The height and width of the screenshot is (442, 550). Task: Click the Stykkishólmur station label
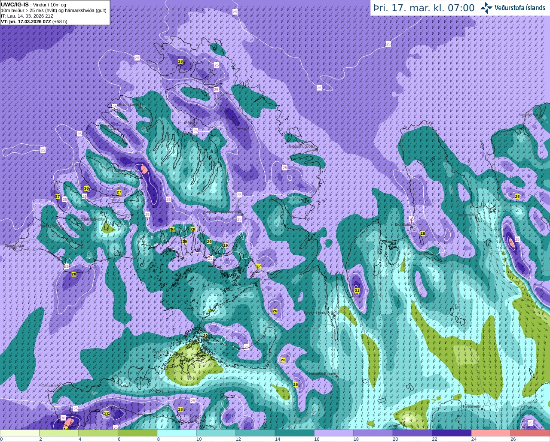click(x=164, y=352)
